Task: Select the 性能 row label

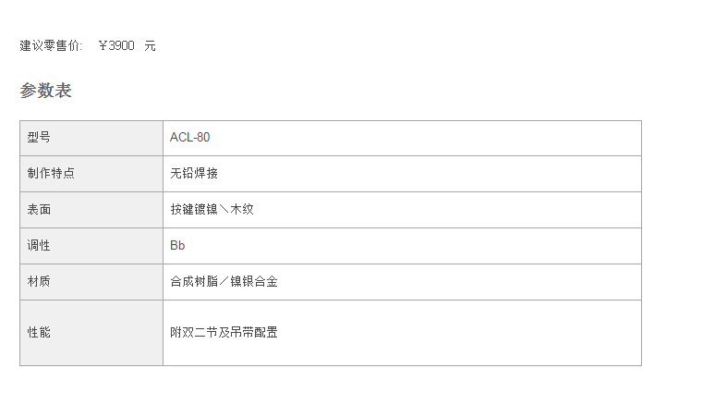Action: (x=39, y=333)
